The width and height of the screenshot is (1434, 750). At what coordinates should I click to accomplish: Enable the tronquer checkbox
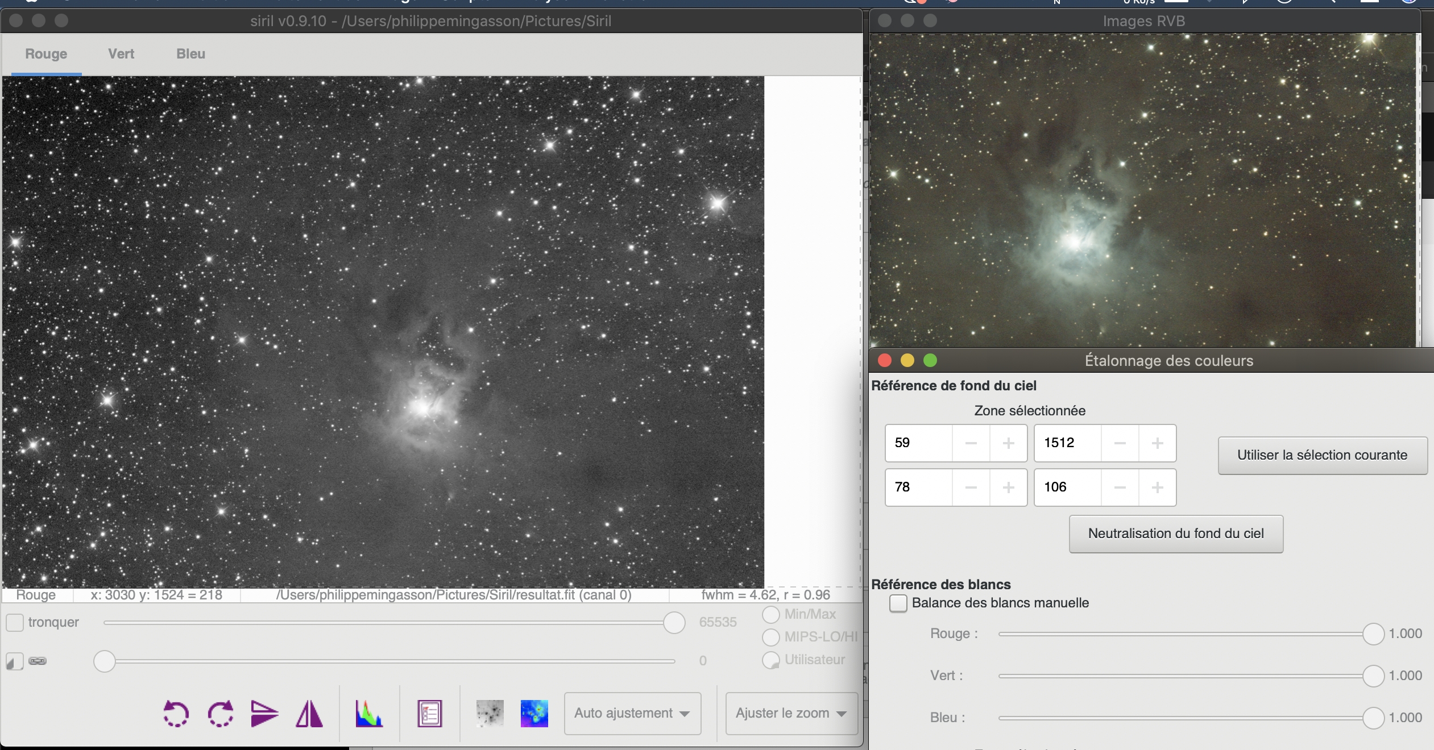15,623
